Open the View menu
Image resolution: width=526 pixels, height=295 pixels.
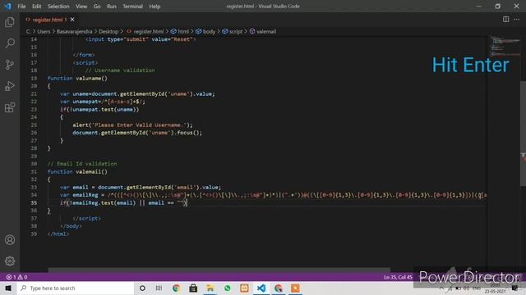[x=81, y=7]
